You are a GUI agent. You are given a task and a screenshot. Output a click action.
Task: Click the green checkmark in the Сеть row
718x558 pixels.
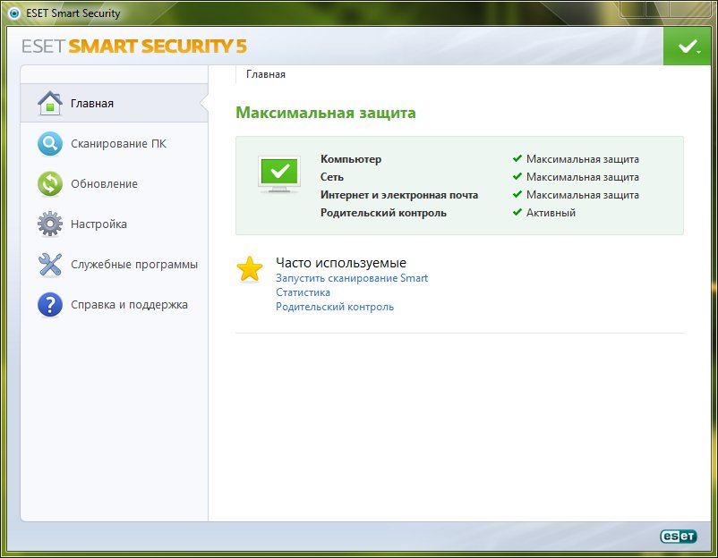(x=517, y=176)
